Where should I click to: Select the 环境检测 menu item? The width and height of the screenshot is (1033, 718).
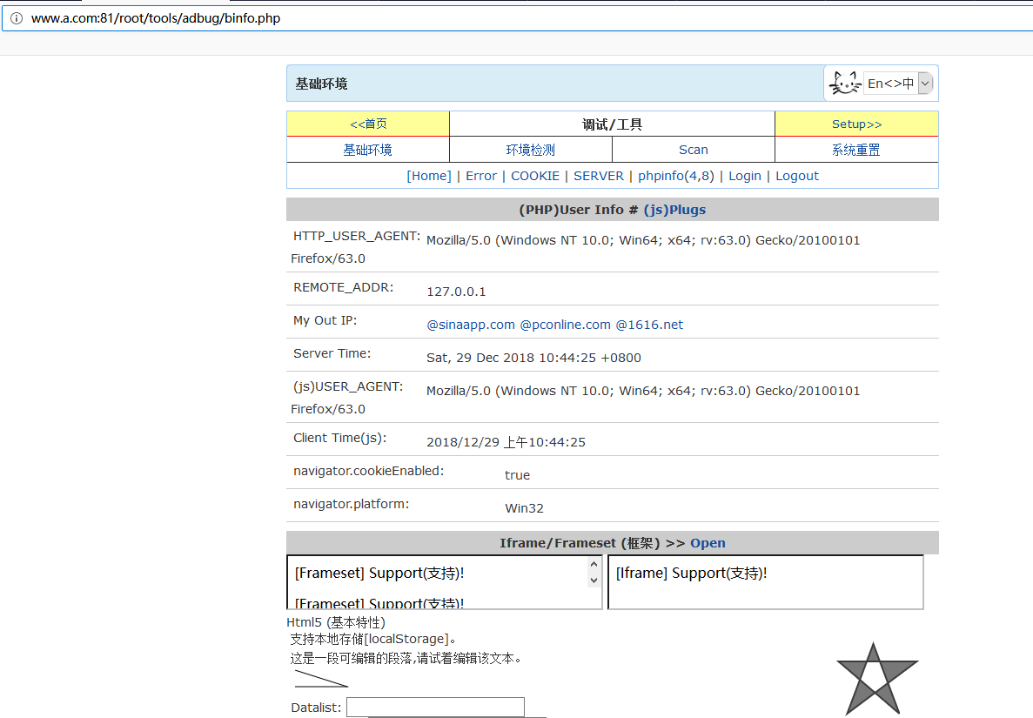(x=530, y=150)
